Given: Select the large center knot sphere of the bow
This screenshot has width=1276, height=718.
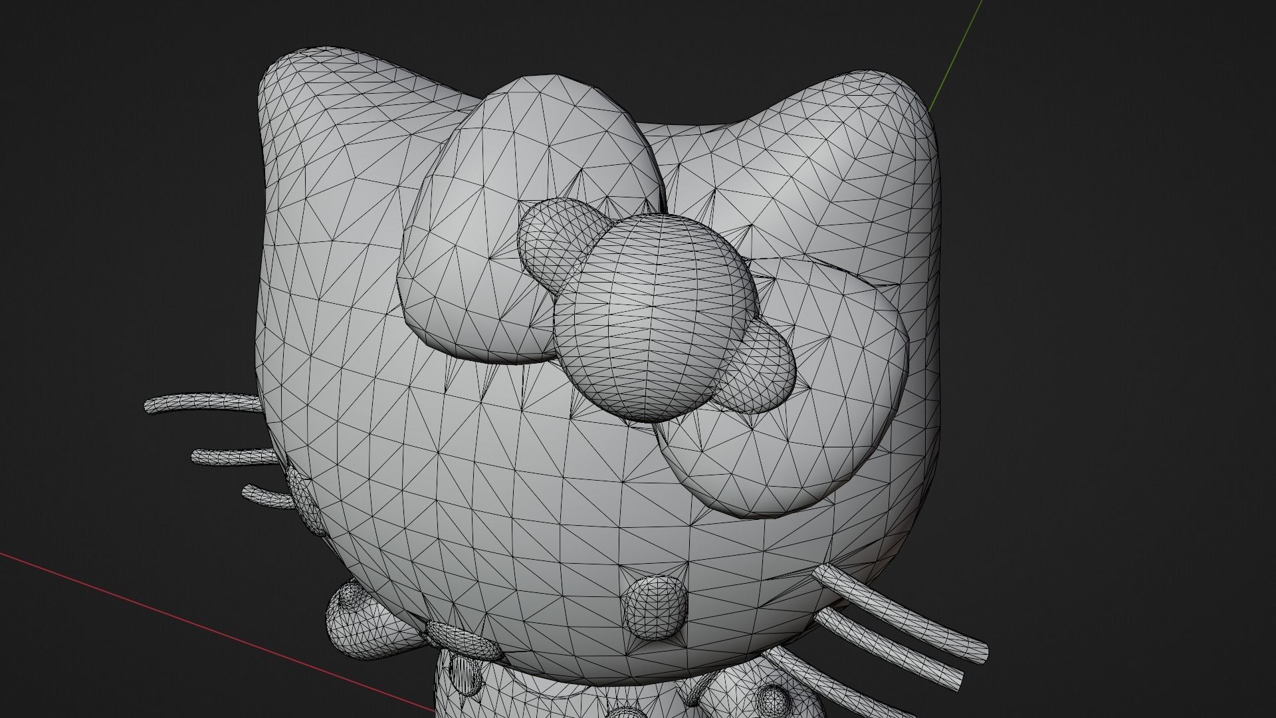Looking at the screenshot, I should pos(657,318).
